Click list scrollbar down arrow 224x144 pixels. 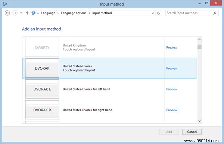pos(199,121)
